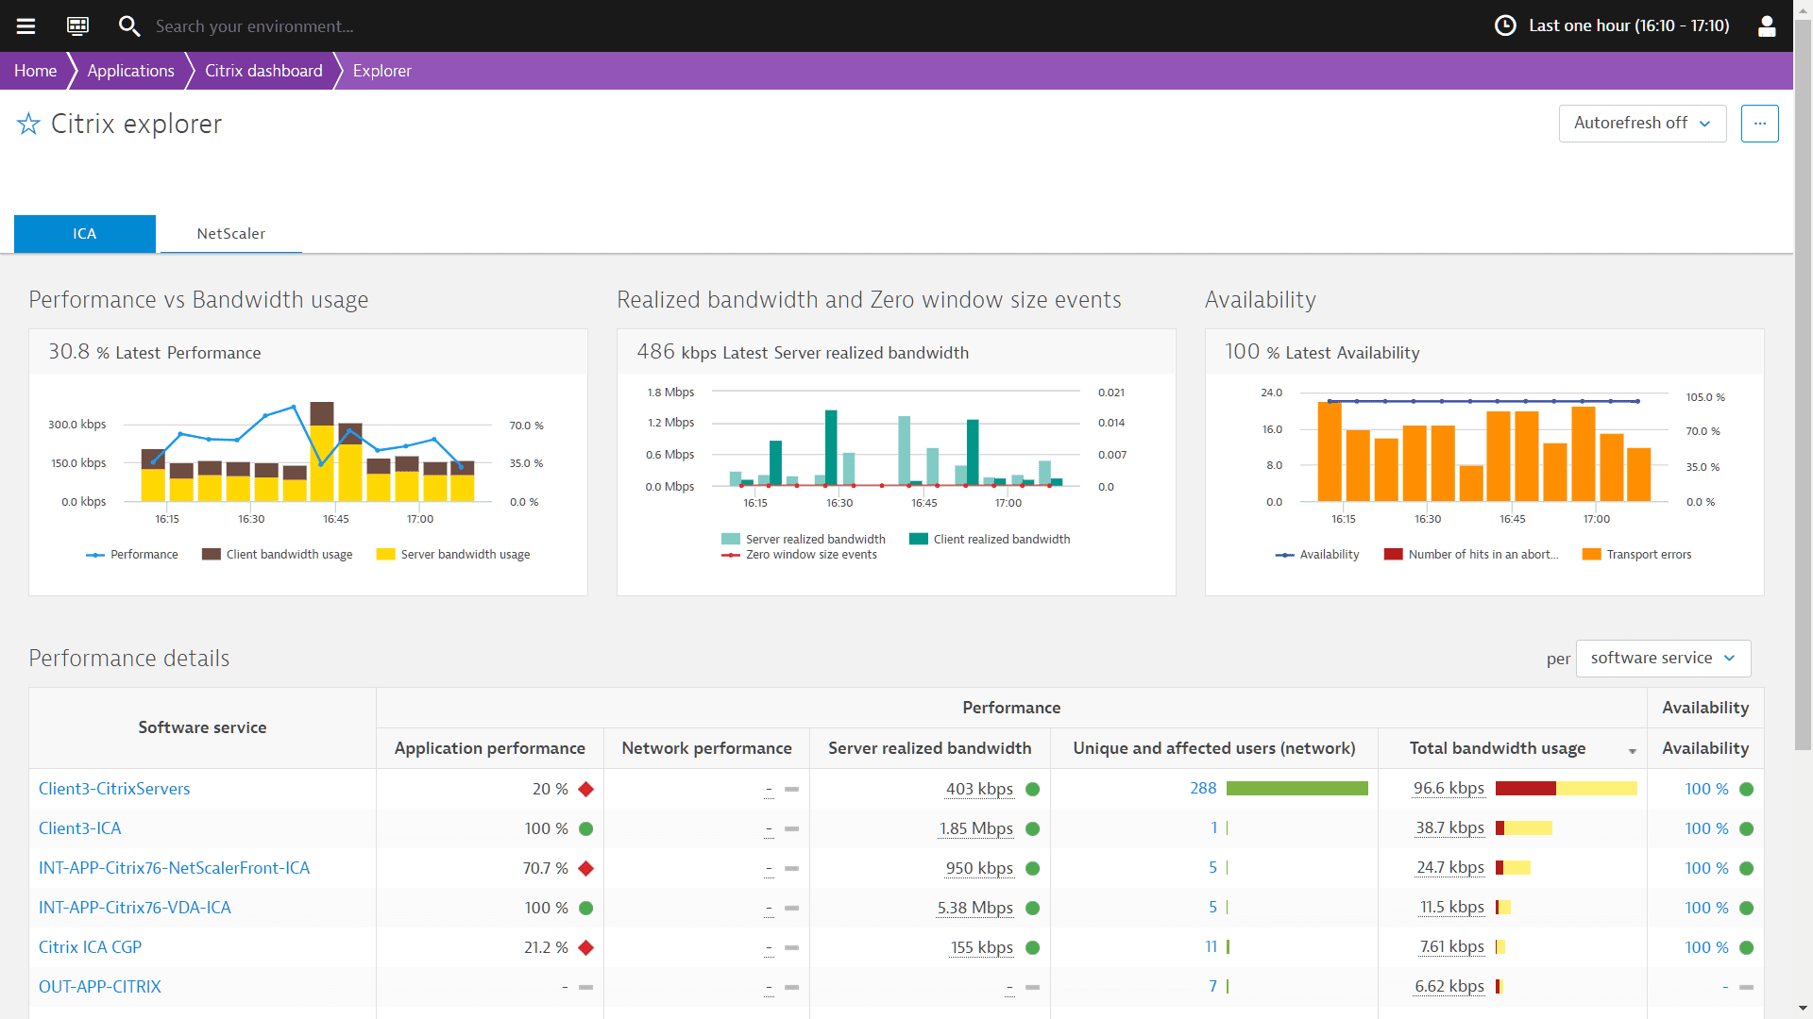Toggle Performance series in chart legend
This screenshot has height=1019, width=1813.
tap(132, 555)
